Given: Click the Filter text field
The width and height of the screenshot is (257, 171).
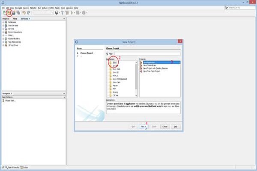Looking at the screenshot, I should click(x=147, y=54).
